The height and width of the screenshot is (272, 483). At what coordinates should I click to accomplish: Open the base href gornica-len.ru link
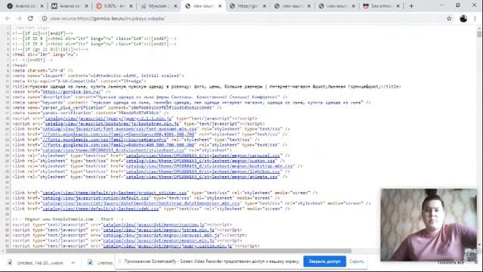pos(72,91)
